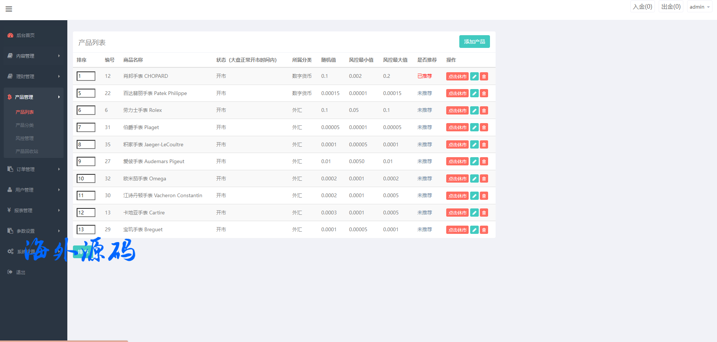Open 产品分类 in the sidebar submenu

point(25,125)
